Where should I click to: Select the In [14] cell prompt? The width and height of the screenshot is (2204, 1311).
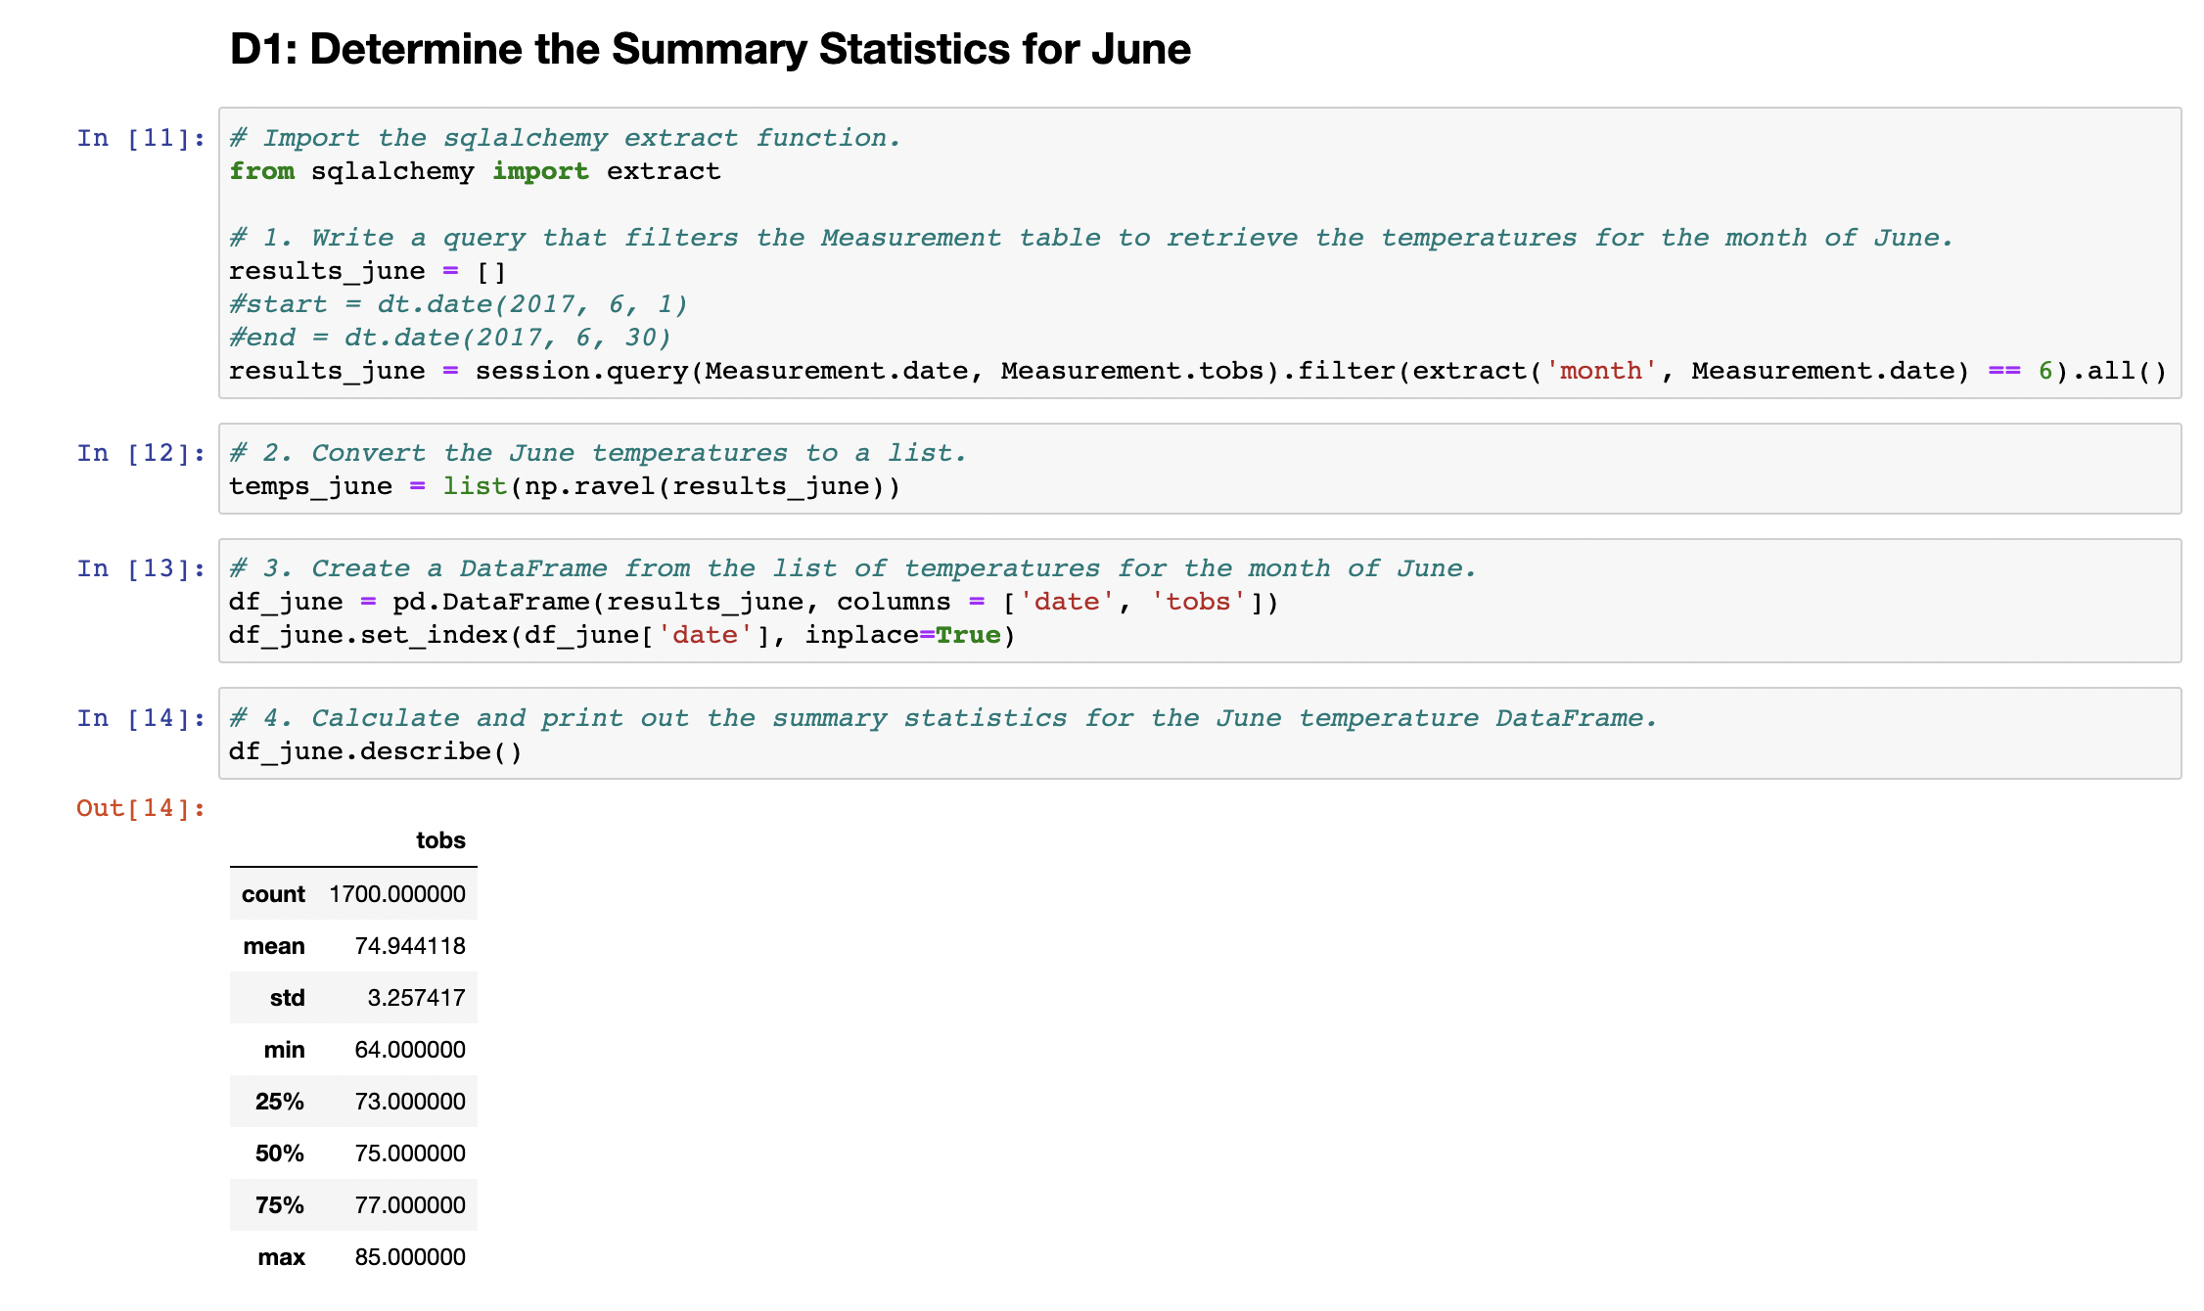point(141,717)
